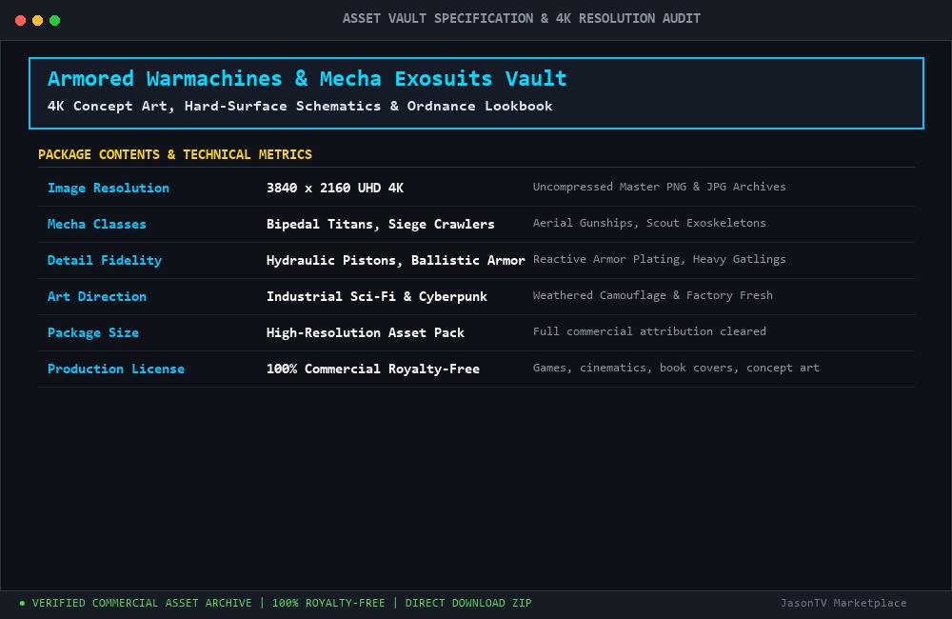Click the subtitle '4K Concept Art, Hard-Surface Schematics & Ordnance Lookbook'
This screenshot has width=952, height=619.
(300, 107)
